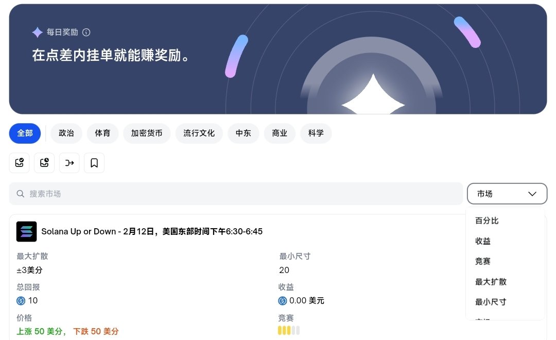Click the magnifier icon in search bar
This screenshot has height=340, width=556.
21,194
